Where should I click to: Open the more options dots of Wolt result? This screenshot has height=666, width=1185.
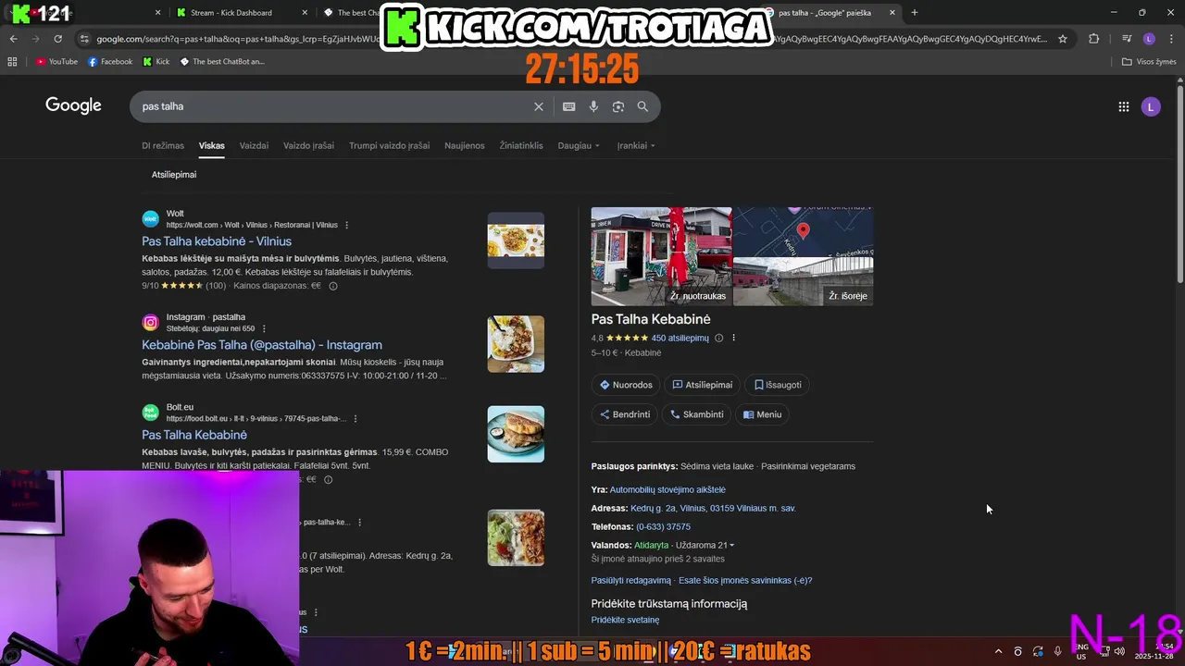[x=347, y=225]
